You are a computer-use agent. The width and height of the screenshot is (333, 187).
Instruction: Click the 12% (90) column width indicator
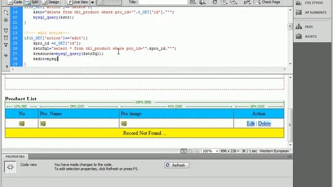click(20, 106)
